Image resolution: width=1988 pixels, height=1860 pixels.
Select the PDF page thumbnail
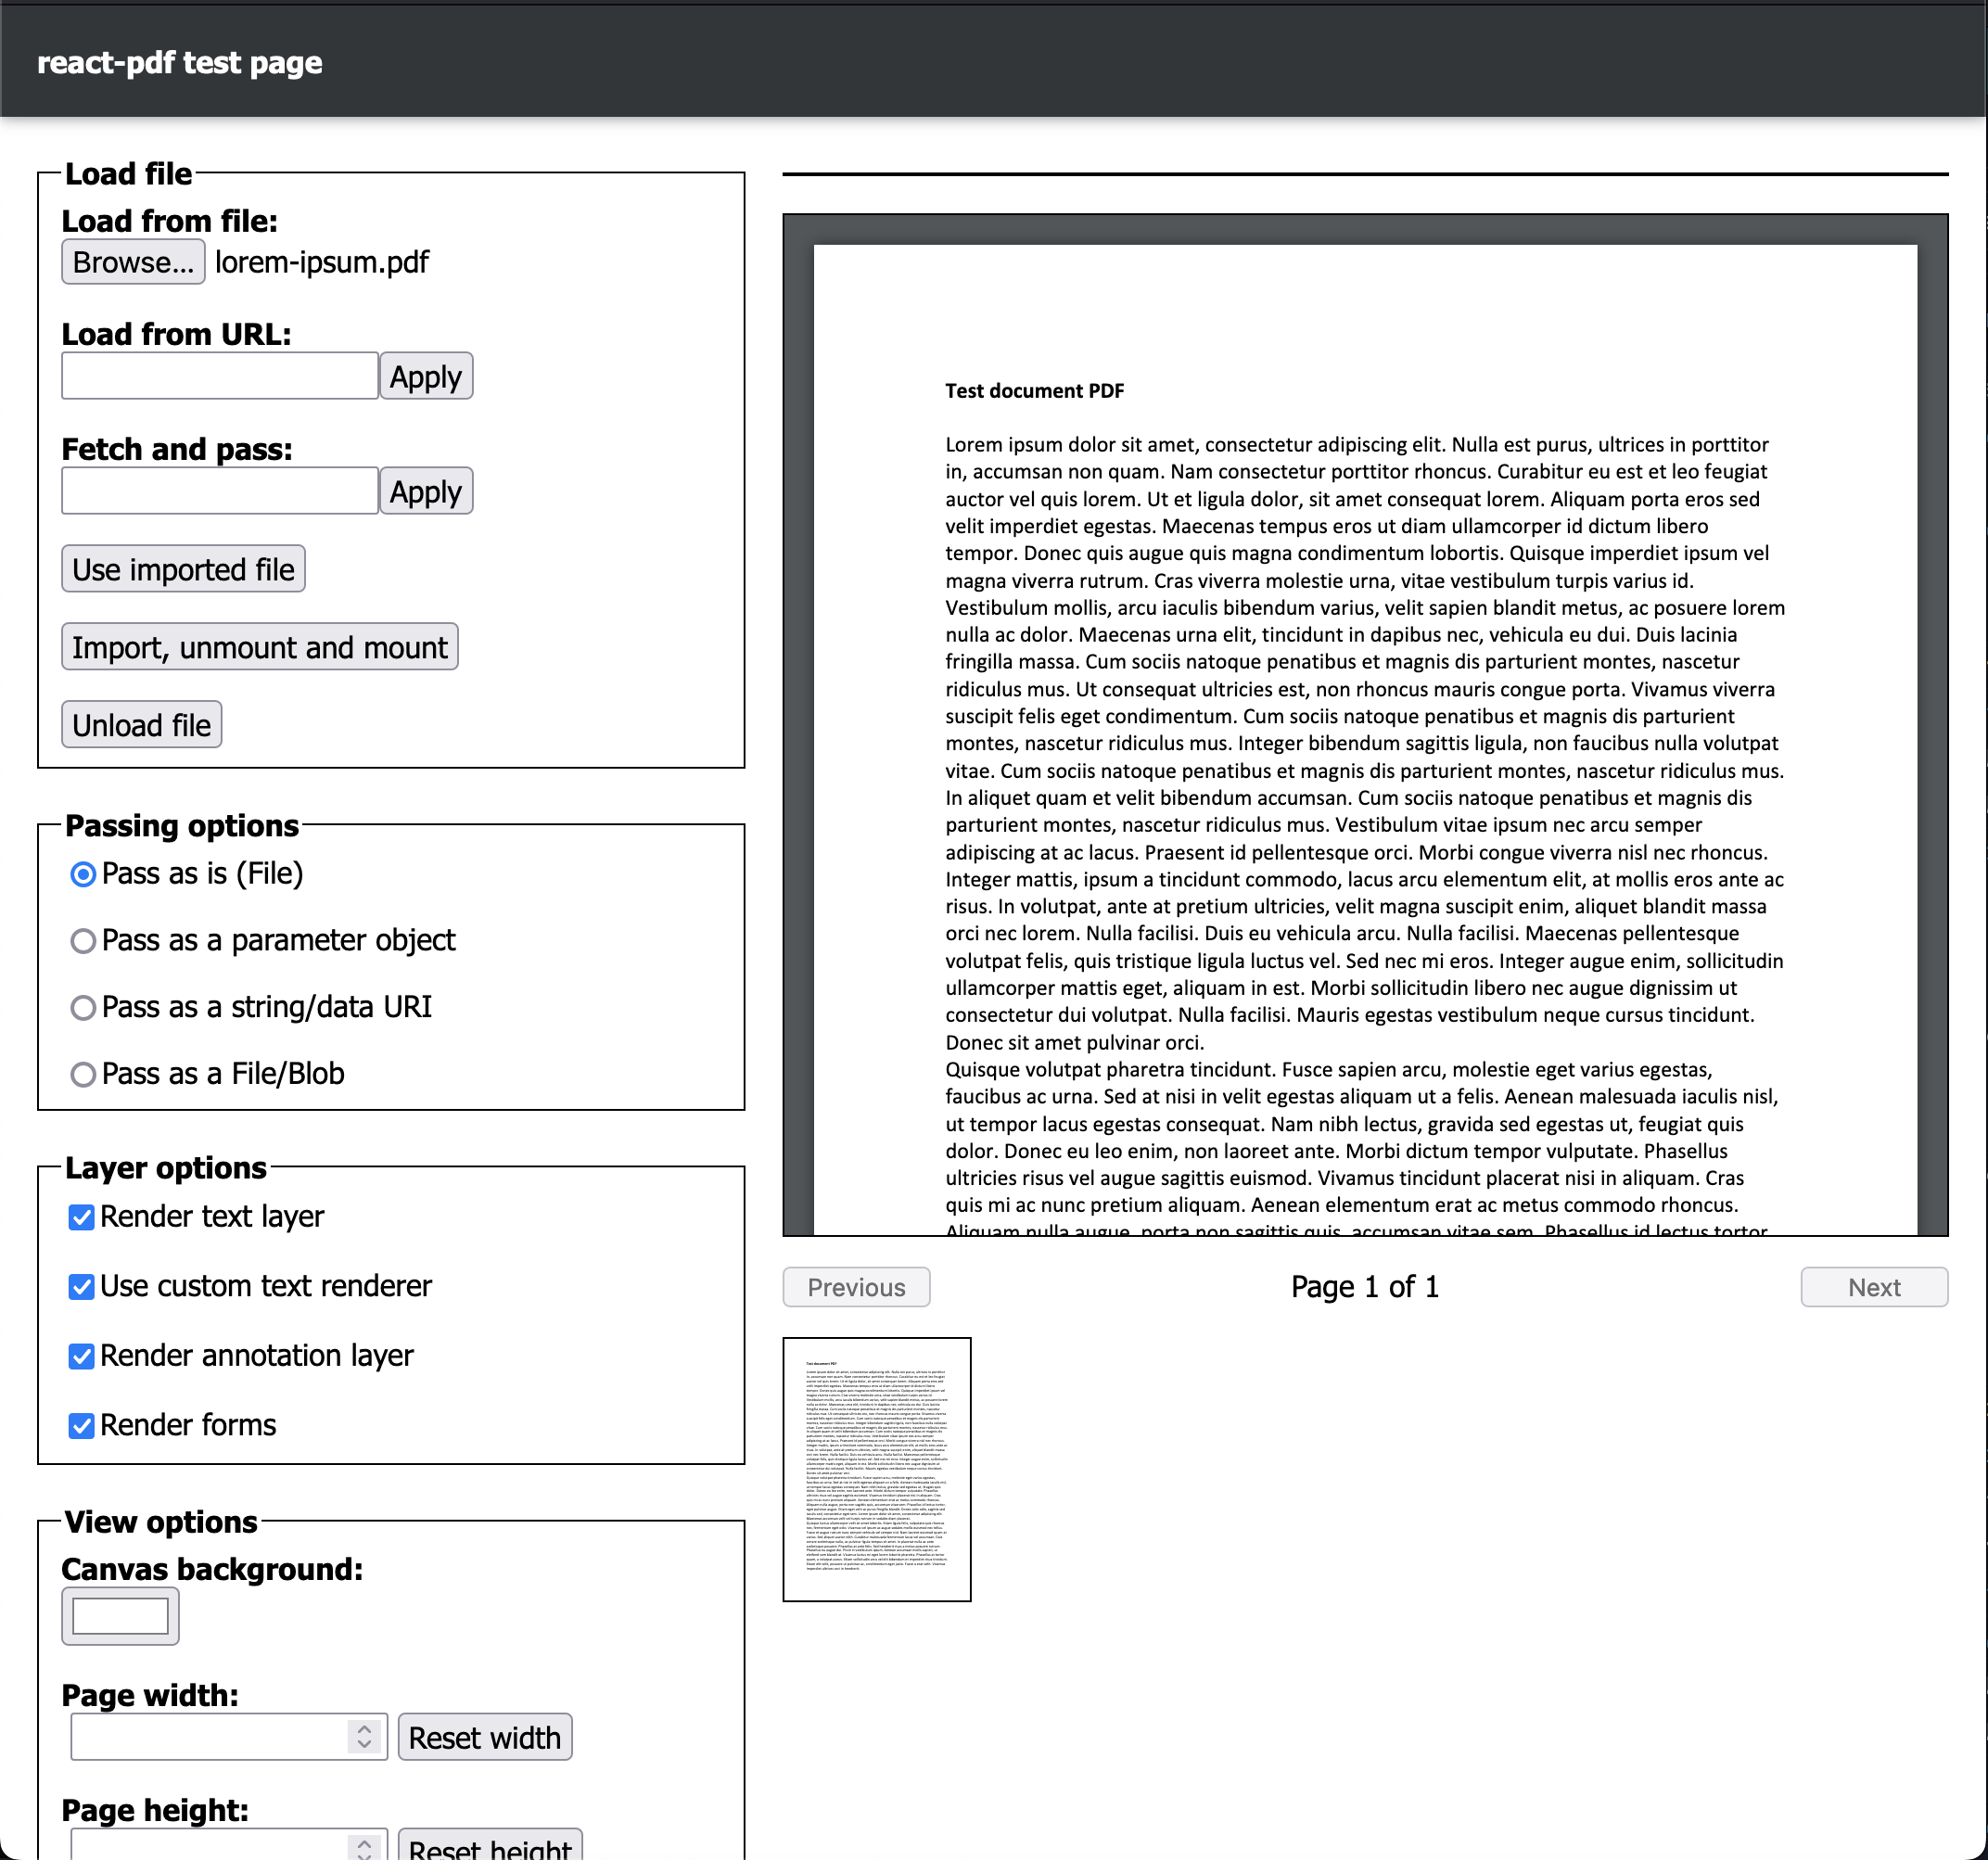tap(877, 1468)
